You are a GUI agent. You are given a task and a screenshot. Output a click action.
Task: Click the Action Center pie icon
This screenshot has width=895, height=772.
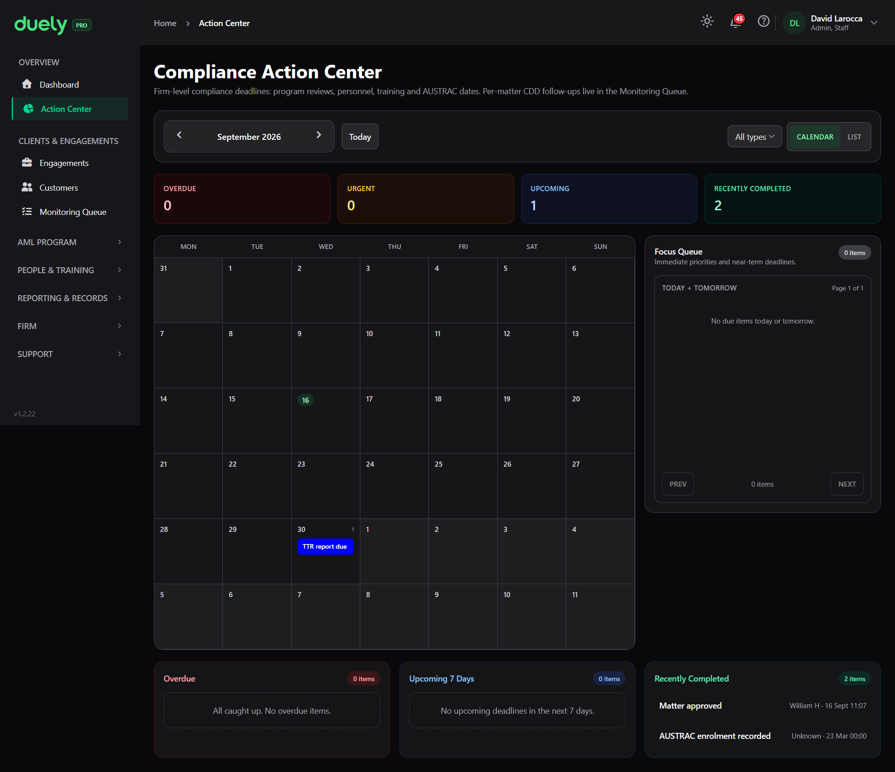(28, 109)
